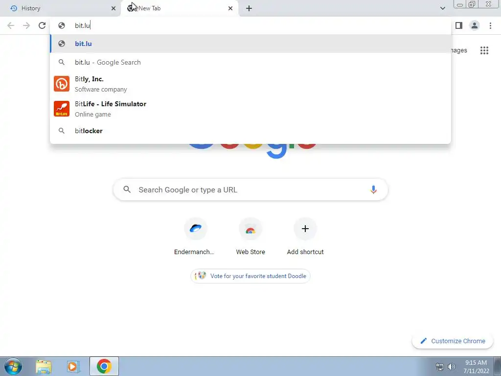The height and width of the screenshot is (376, 501).
Task: Open Windows Explorer from taskbar
Action: point(44,366)
